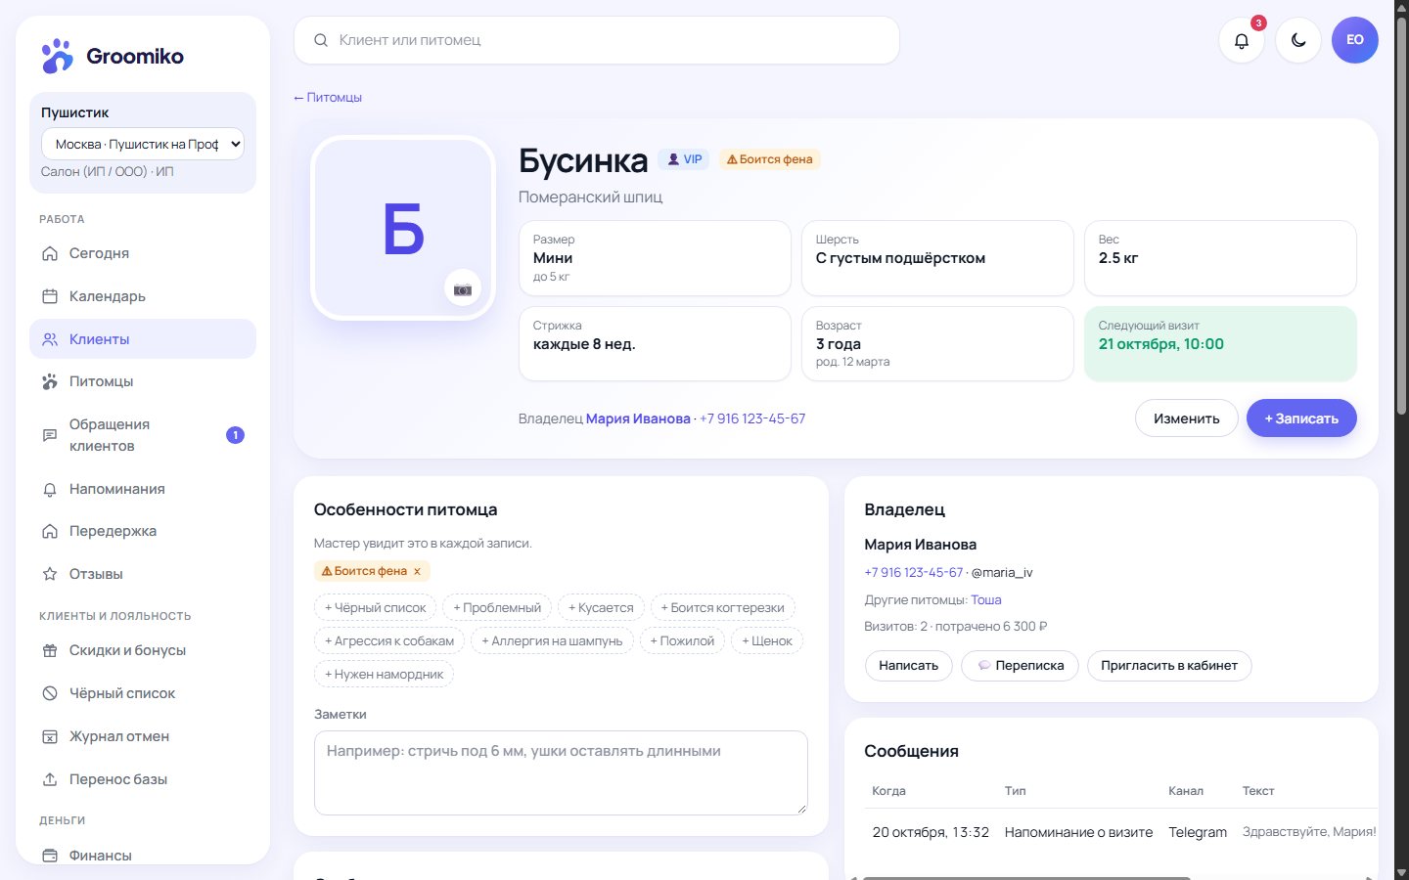Click '+ Записать' button
This screenshot has height=880, width=1409.
pos(1301,418)
